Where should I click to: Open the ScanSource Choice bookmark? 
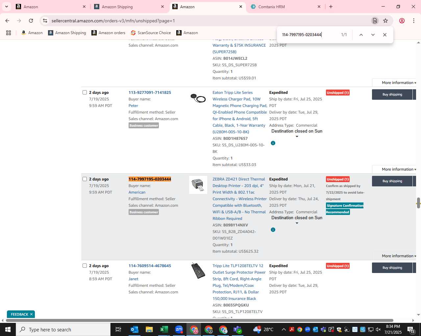click(x=151, y=33)
